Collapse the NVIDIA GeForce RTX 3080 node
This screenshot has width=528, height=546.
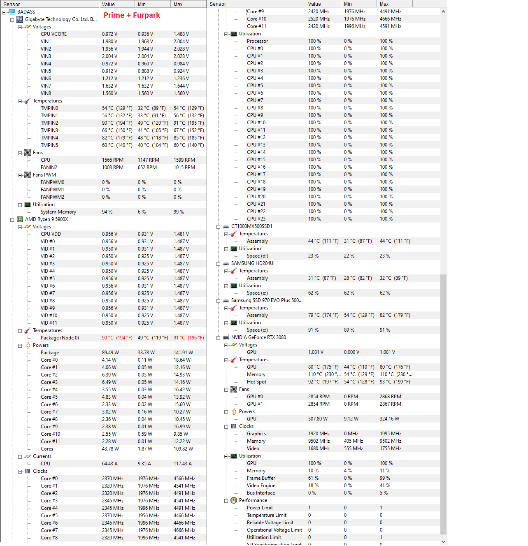point(219,338)
